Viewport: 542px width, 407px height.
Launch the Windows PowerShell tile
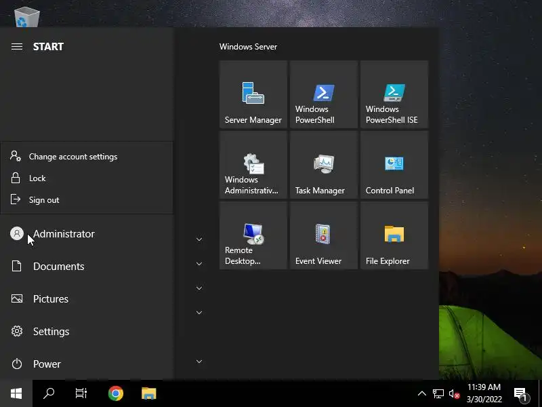324,94
